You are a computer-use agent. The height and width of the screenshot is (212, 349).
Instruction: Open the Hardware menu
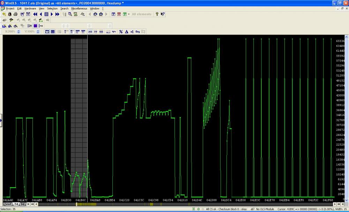[x=30, y=8]
